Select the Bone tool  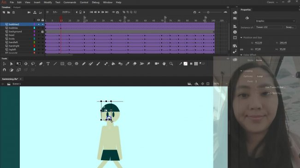tap(106, 64)
